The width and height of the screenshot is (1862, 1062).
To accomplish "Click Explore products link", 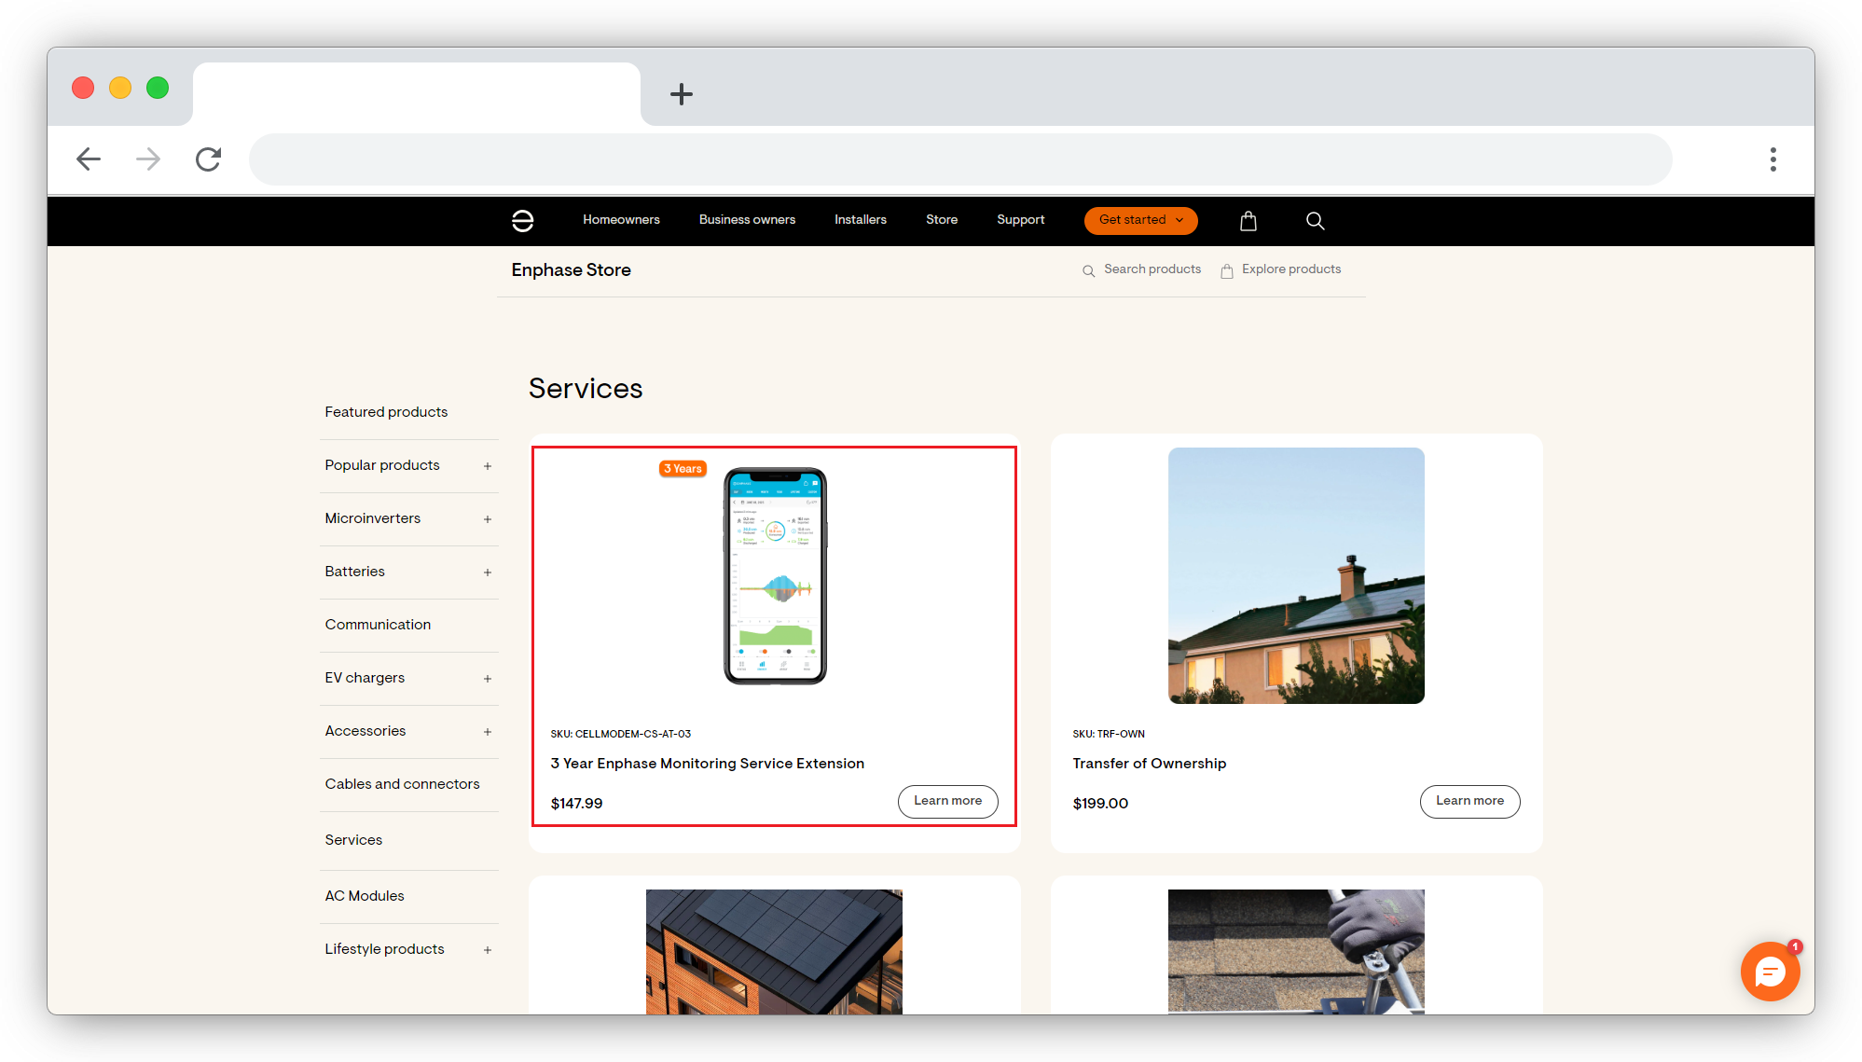I will coord(1280,269).
